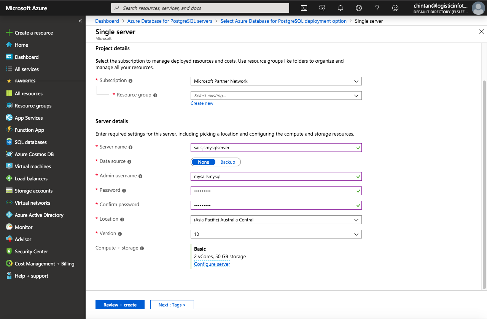Send feedback via the smiley icon
487x319 pixels.
[x=395, y=8]
